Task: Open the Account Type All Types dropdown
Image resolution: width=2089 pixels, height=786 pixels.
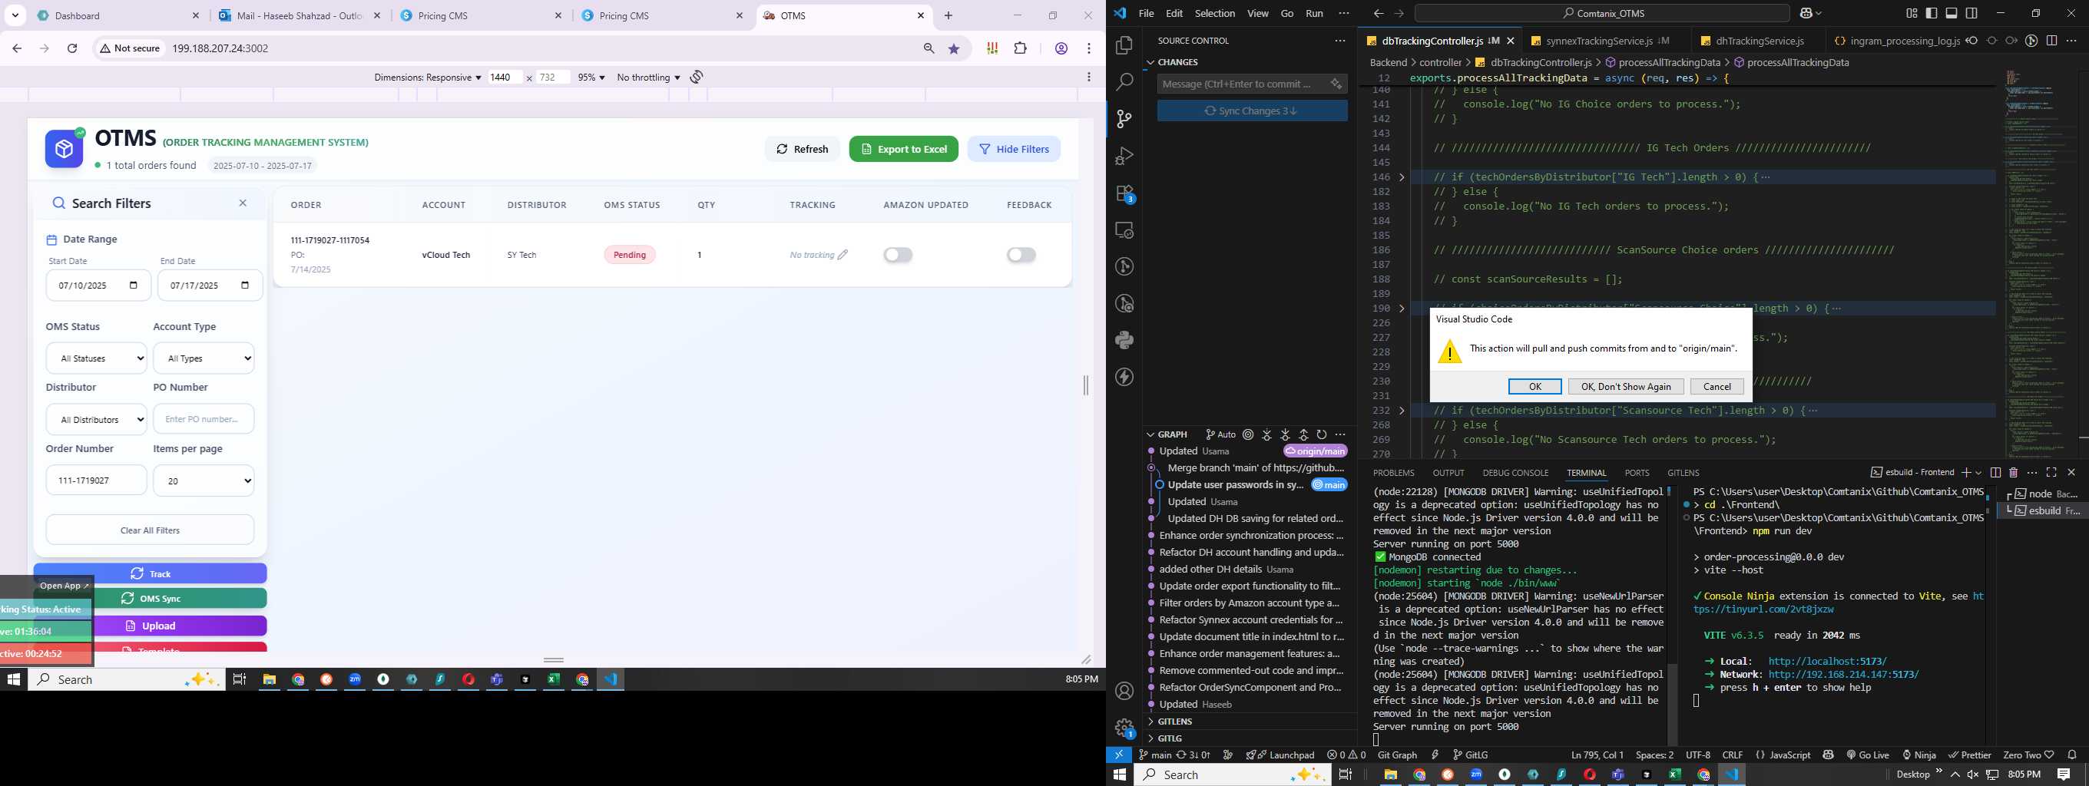Action: click(x=204, y=358)
